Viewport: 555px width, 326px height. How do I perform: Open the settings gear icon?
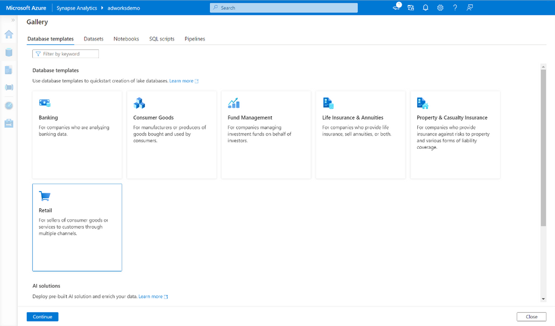[440, 8]
